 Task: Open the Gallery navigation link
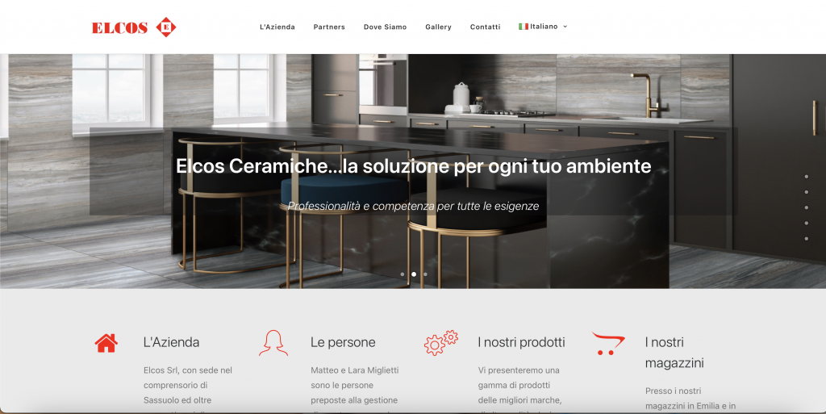pos(438,27)
